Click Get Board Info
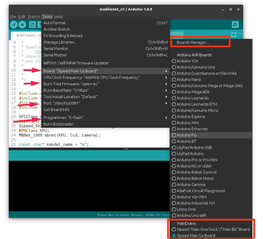263x239 pixels. (106, 110)
